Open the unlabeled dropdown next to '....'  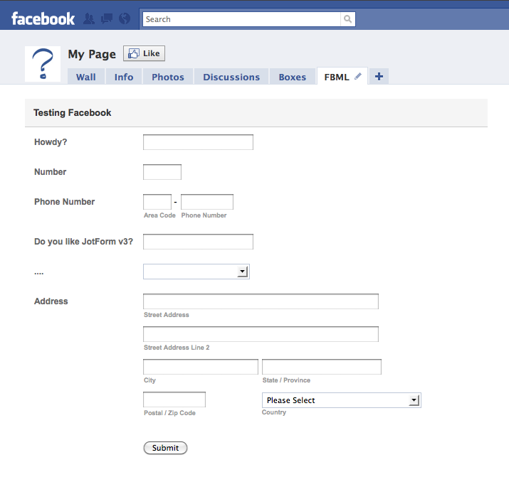pos(196,272)
